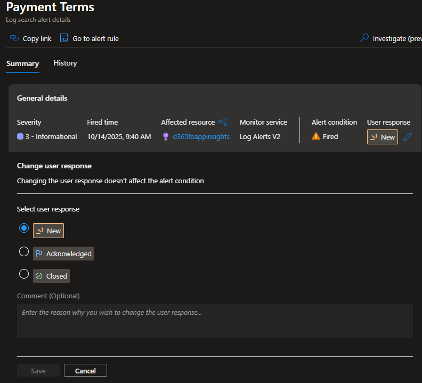Click the New status badge in General details
This screenshot has height=383, width=422.
383,137
